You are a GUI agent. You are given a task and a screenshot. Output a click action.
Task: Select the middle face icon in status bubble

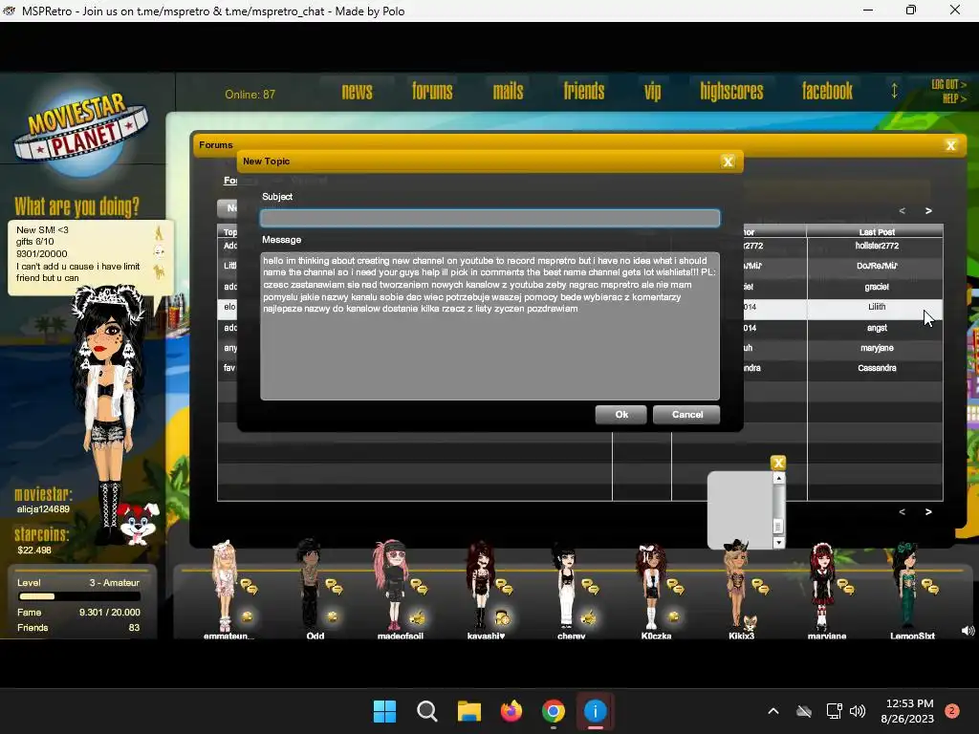[x=160, y=252]
